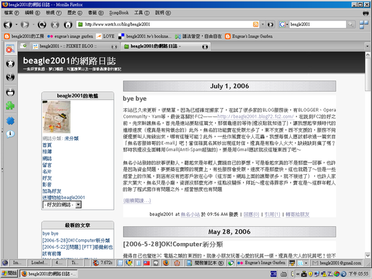Open the LOVE bookmark
This screenshot has width=372, height=279.
pyautogui.click(x=105, y=37)
